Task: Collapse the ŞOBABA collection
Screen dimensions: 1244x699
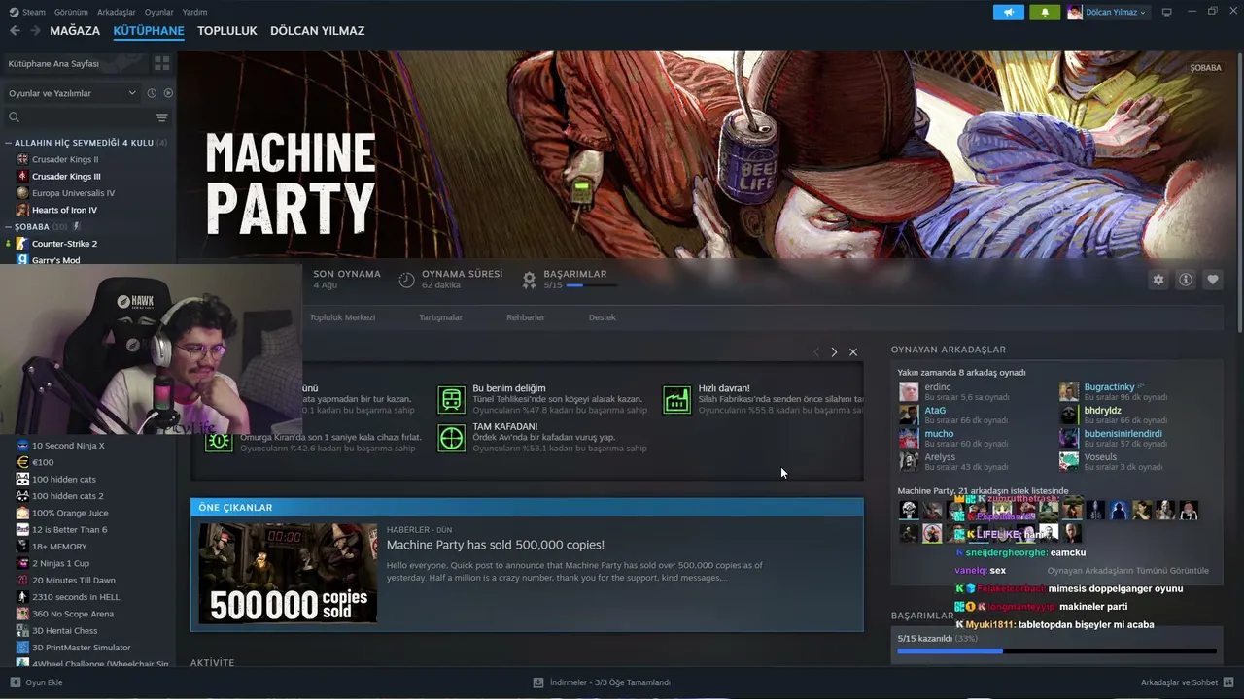Action: tap(9, 226)
